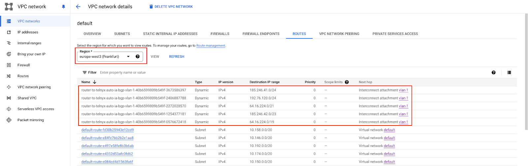Open vlan-1 link in the 185.246.42.0/23 row

404,114
